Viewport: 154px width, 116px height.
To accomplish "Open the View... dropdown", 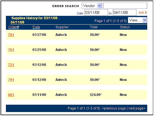I will click(137, 20).
